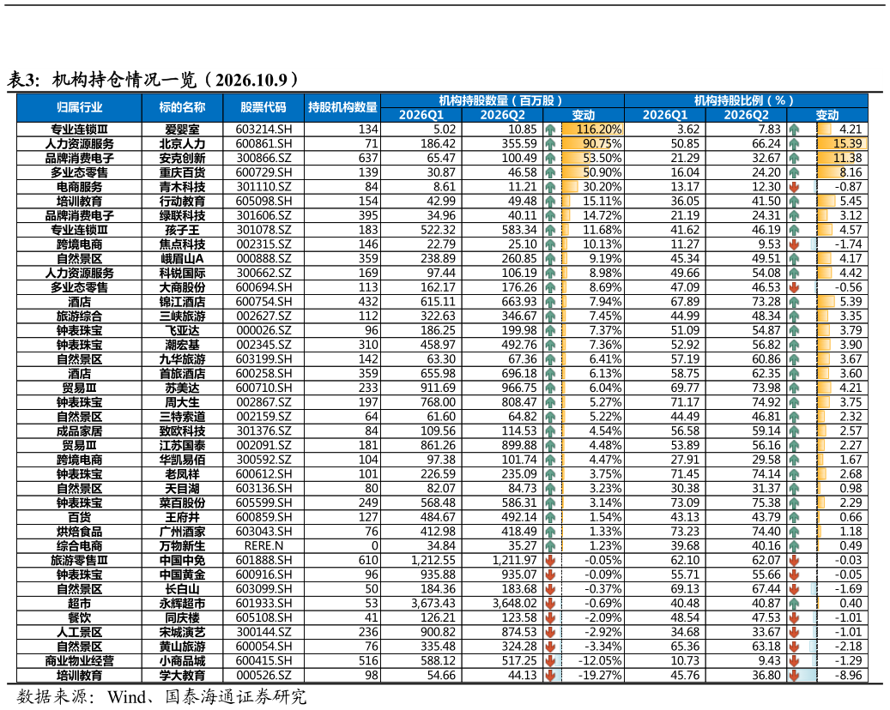Select institution count 637

coord(368,159)
